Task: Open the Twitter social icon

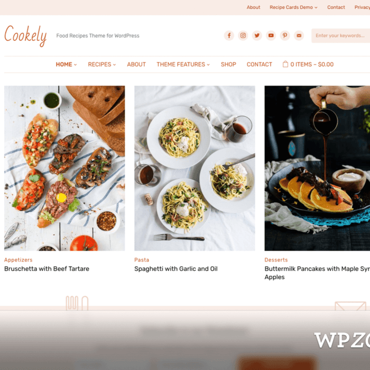Action: coord(257,35)
